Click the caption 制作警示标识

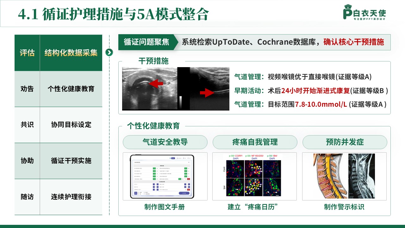click(344, 207)
